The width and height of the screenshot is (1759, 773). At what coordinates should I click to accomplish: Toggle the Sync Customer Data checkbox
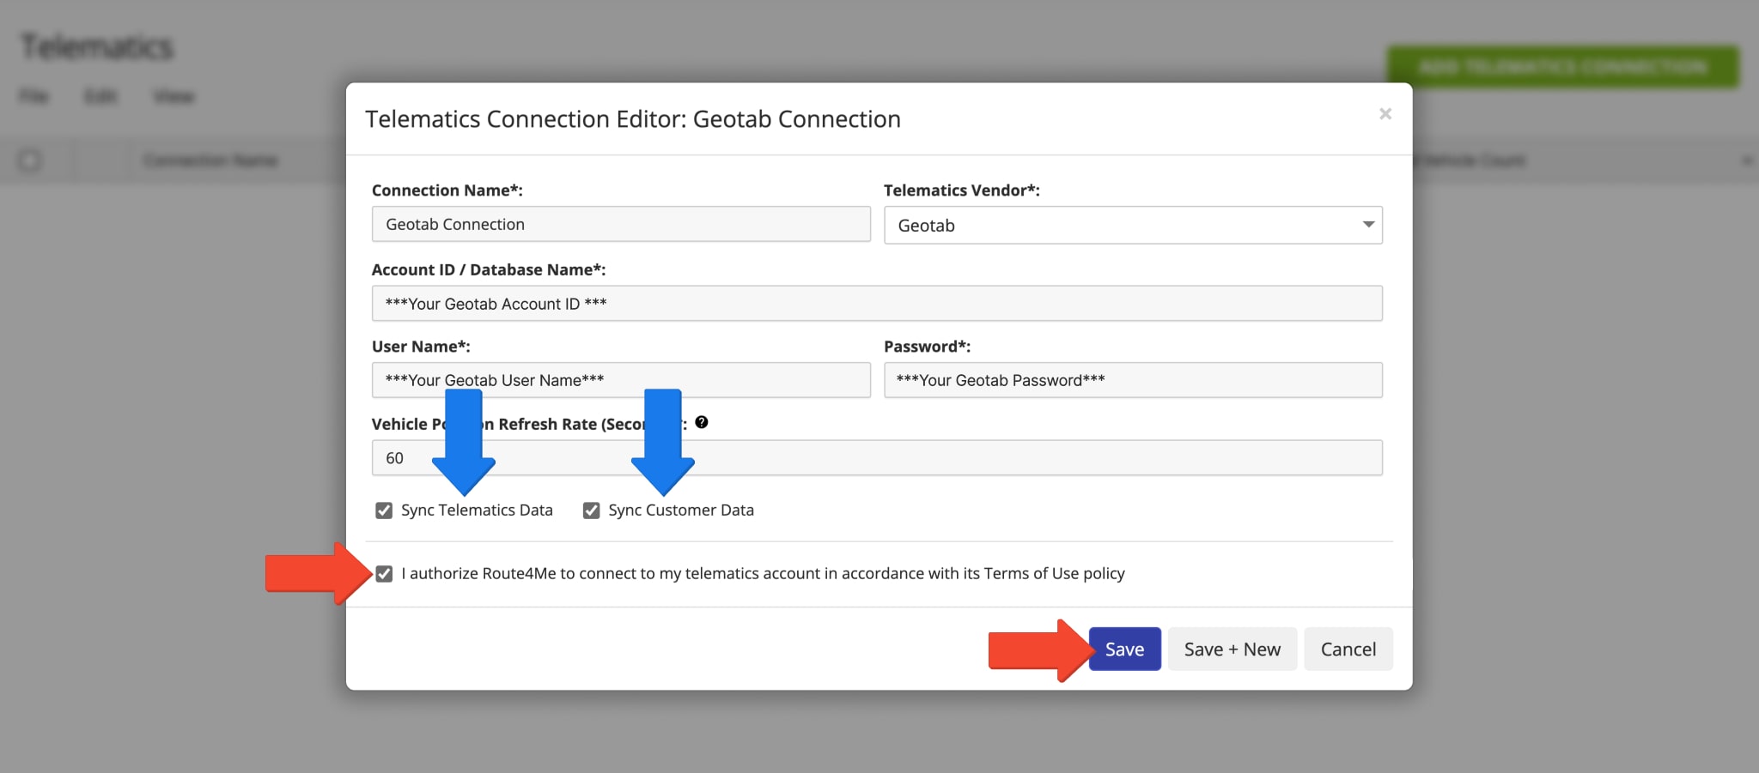click(x=591, y=510)
